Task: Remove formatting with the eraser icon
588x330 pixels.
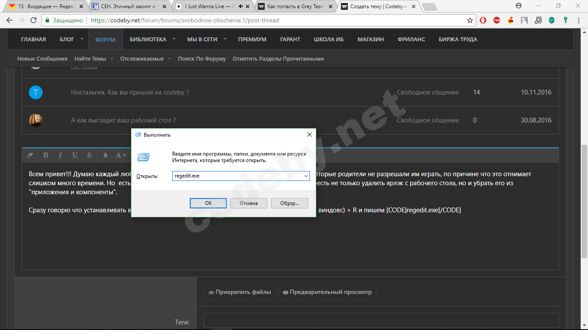Action: 30,155
